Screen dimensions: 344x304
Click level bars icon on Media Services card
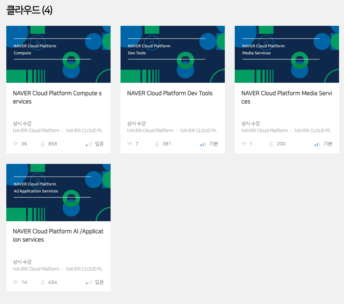coord(318,144)
